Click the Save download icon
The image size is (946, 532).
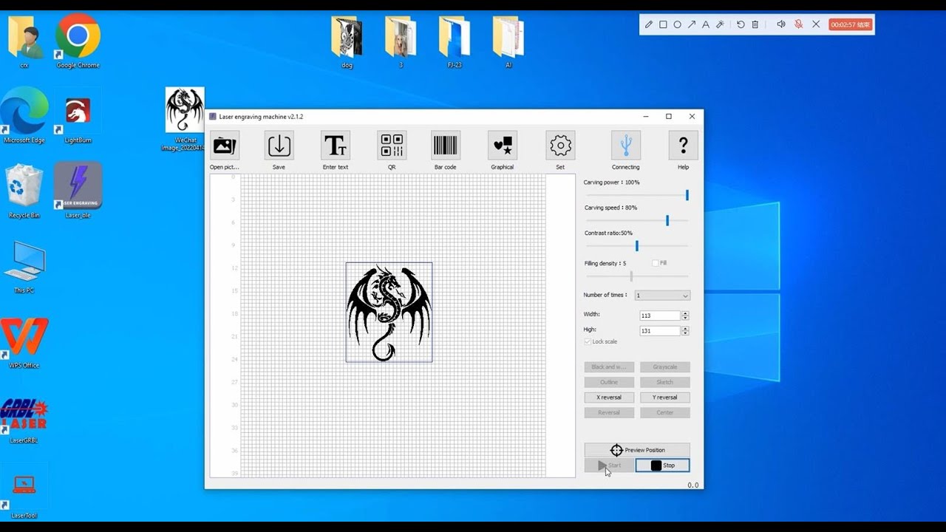tap(279, 146)
